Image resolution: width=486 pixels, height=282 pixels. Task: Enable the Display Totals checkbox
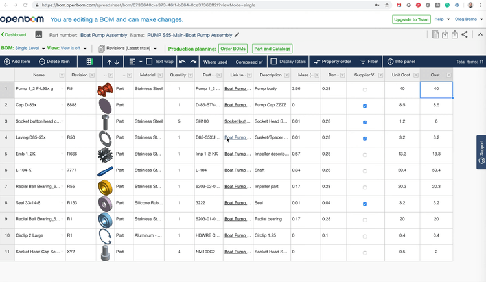pos(273,61)
